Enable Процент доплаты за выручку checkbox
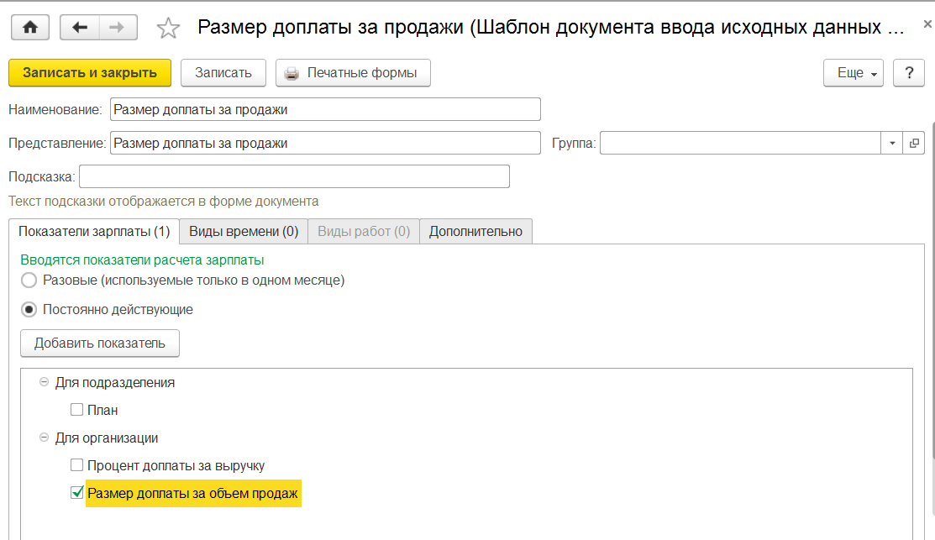Screen dimensions: 935x540 77,465
